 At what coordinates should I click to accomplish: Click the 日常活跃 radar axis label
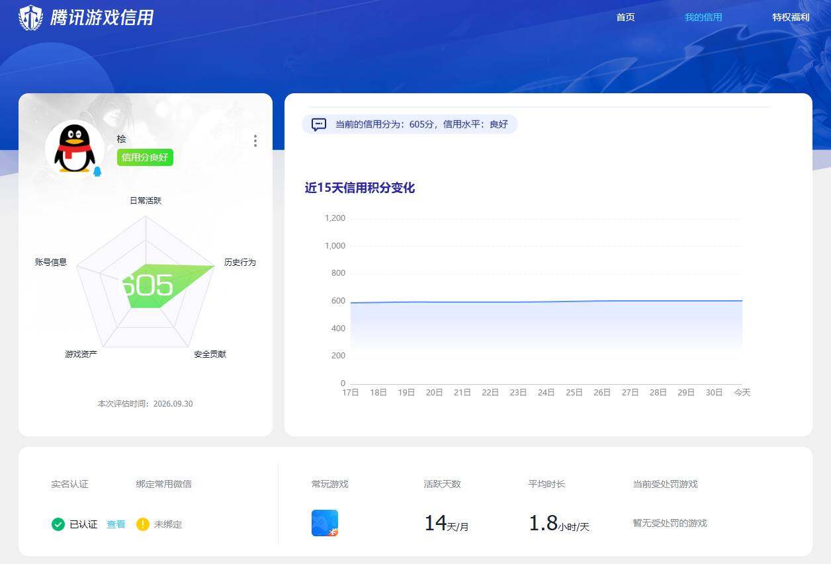[146, 200]
